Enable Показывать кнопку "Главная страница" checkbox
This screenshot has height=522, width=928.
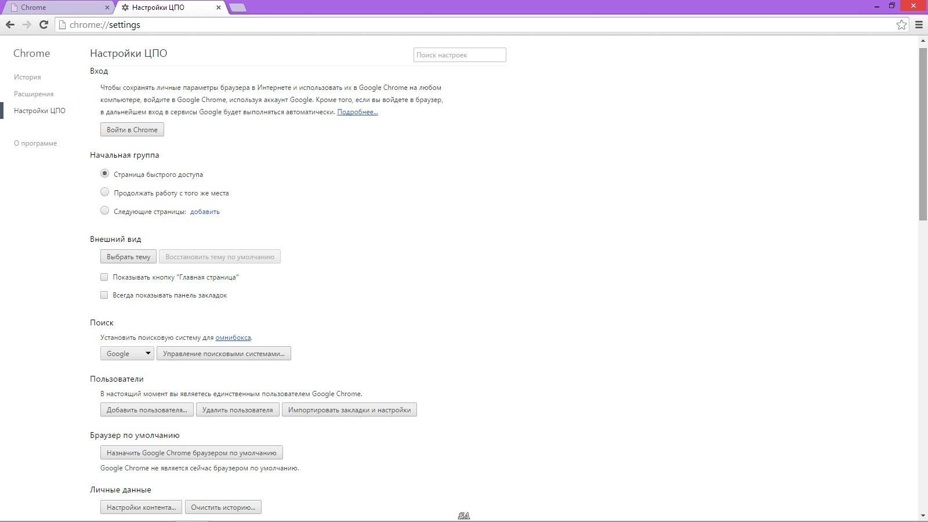coord(104,277)
